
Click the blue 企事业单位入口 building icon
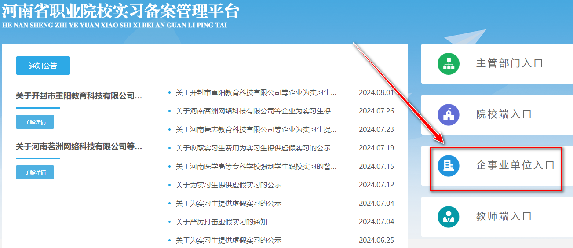coord(448,166)
